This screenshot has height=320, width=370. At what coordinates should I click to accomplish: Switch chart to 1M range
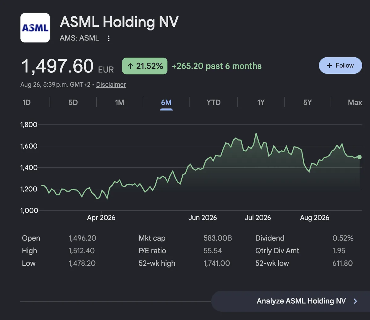[x=120, y=102]
